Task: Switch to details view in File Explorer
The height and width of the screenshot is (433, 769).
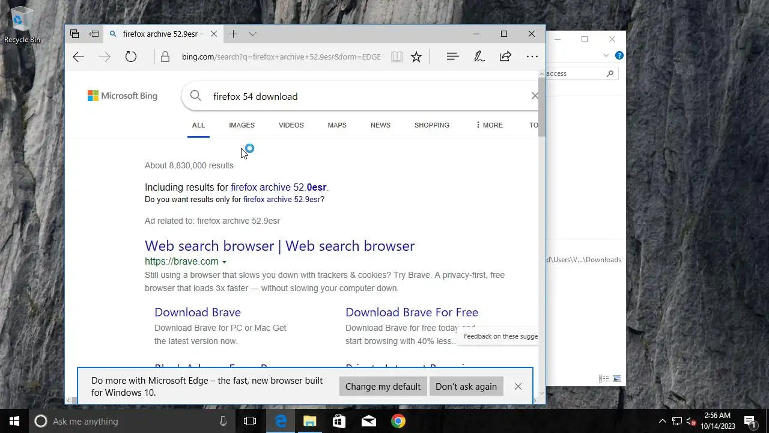Action: coord(603,379)
